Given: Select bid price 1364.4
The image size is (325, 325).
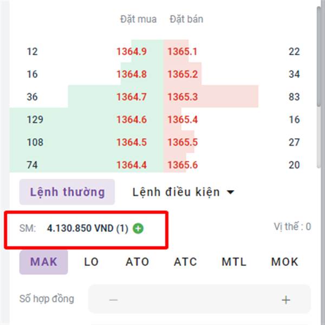Looking at the screenshot, I should click(132, 165).
